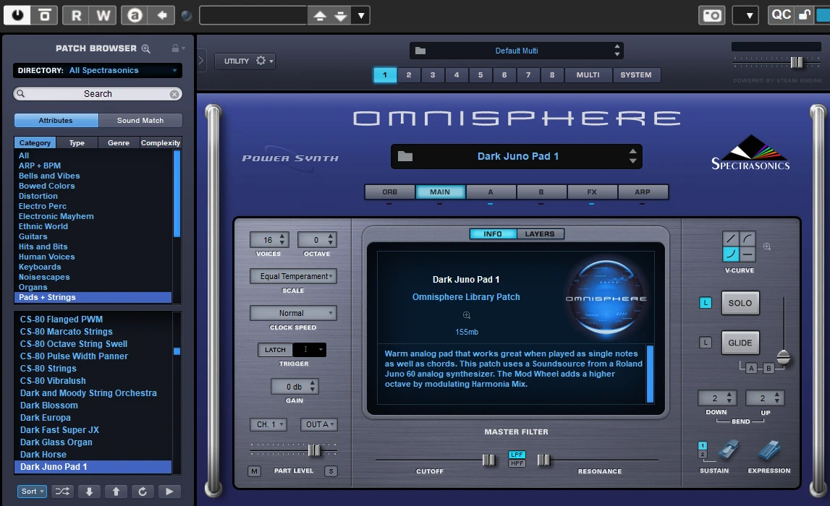Open the Equal Temperament scale dropdown
Image resolution: width=830 pixels, height=506 pixels.
pyautogui.click(x=293, y=277)
